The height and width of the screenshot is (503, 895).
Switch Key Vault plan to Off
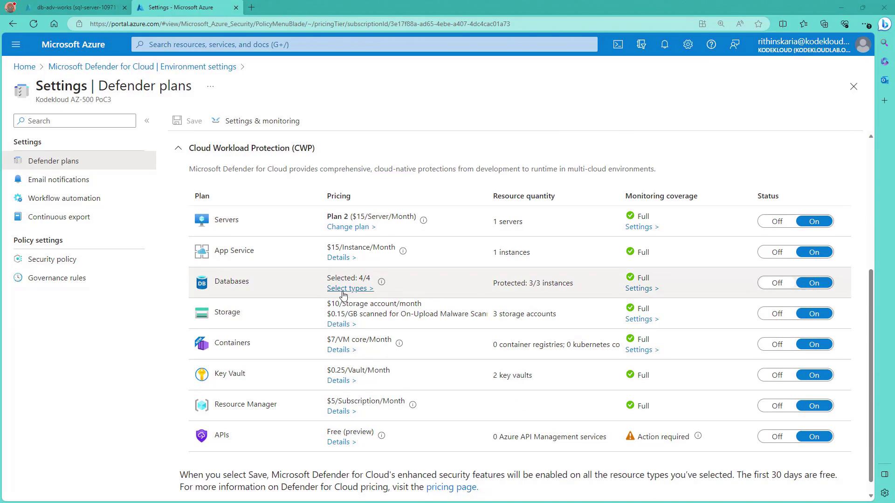point(777,375)
